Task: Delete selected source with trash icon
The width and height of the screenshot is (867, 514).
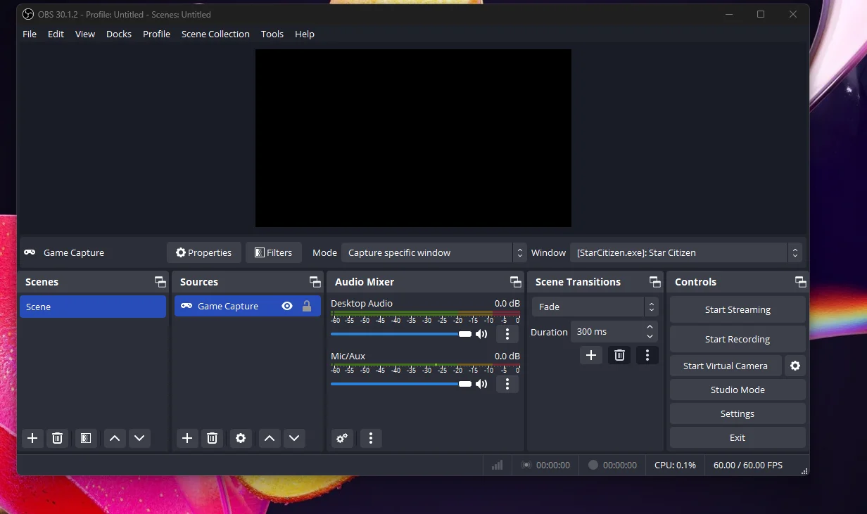Action: [x=212, y=438]
